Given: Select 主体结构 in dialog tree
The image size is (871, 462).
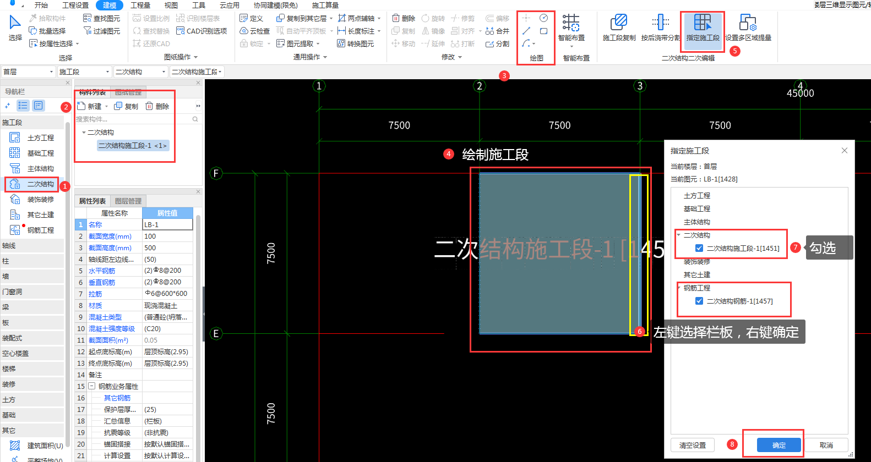Looking at the screenshot, I should point(697,222).
